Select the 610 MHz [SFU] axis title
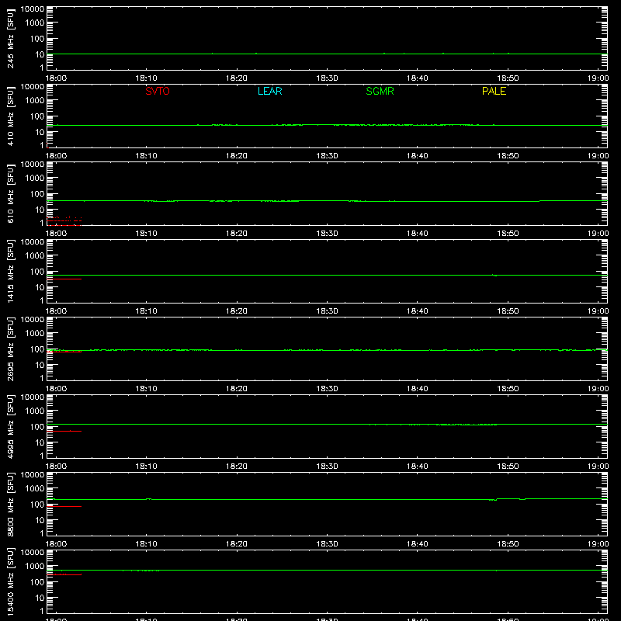This screenshot has width=621, height=621. point(10,194)
